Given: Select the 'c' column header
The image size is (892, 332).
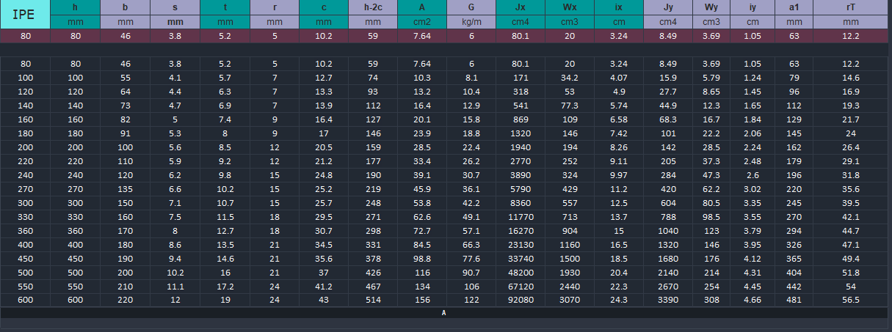Looking at the screenshot, I should (324, 7).
